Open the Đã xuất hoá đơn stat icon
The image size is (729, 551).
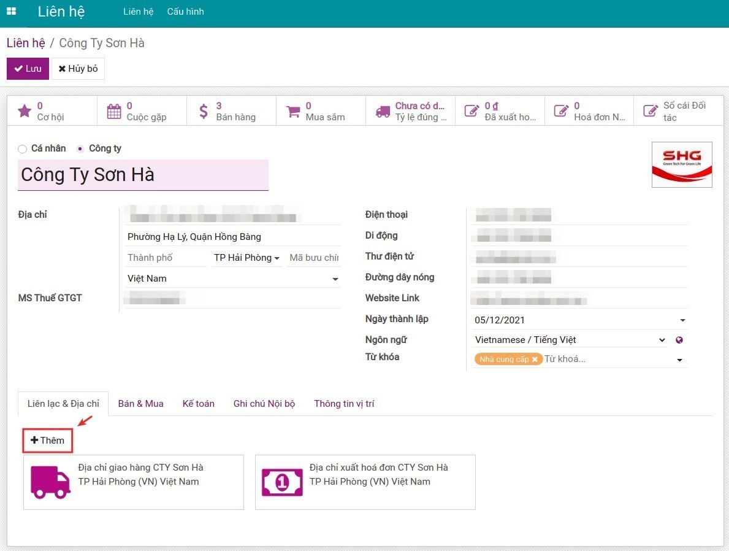point(471,111)
